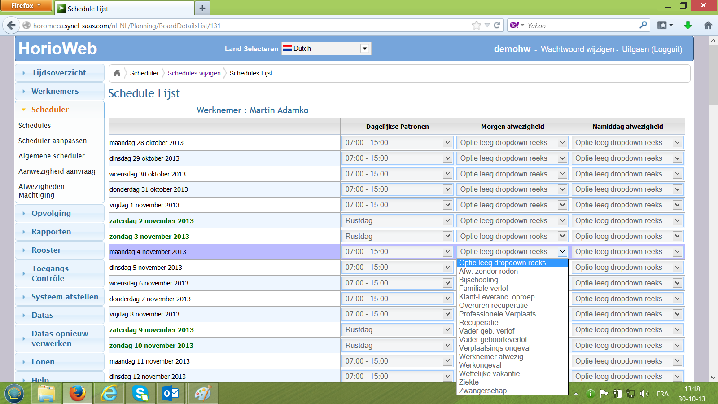Open Skype from the taskbar
This screenshot has width=718, height=404.
(x=140, y=394)
